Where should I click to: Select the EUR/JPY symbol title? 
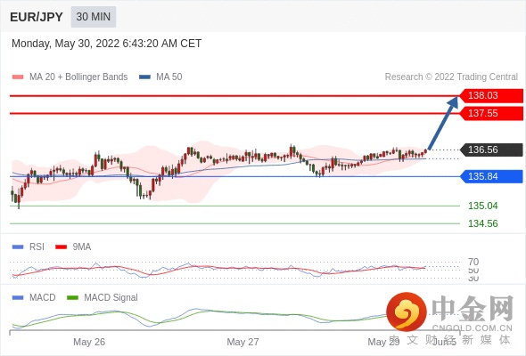pos(37,17)
